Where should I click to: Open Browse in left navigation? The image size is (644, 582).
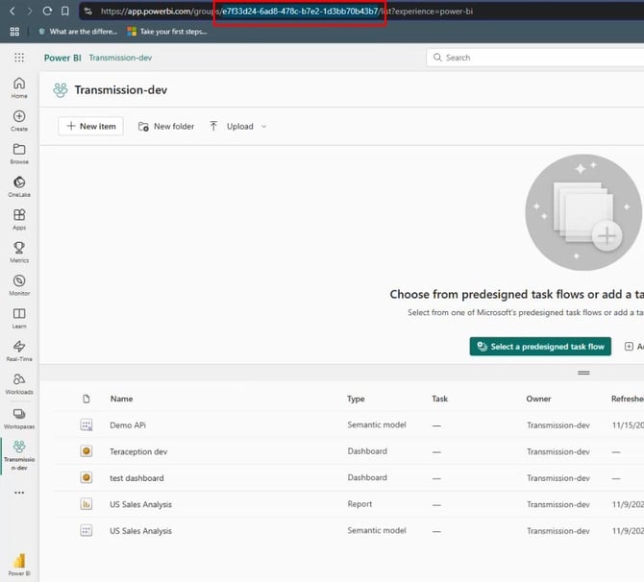pos(19,154)
